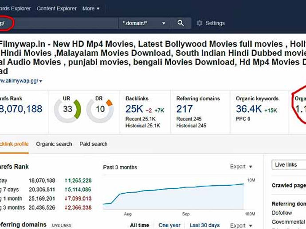This screenshot has height=229, width=306.
Task: Click the magnifier search button
Action: coord(180,23)
